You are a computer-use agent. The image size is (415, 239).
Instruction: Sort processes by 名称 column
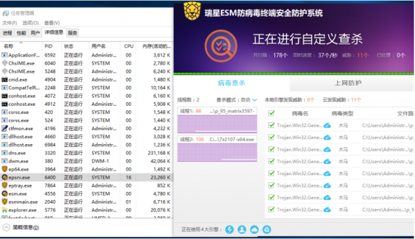[x=21, y=46]
